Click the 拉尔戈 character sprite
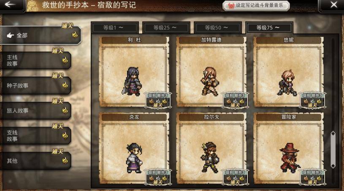Viewport: 344px width, 191px height. tap(210, 157)
